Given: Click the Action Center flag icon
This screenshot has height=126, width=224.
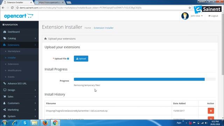Looking at the screenshot, I should tap(194, 123).
